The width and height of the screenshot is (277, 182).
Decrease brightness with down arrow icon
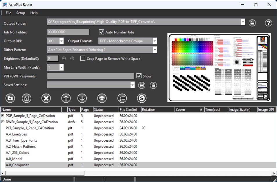point(64,58)
